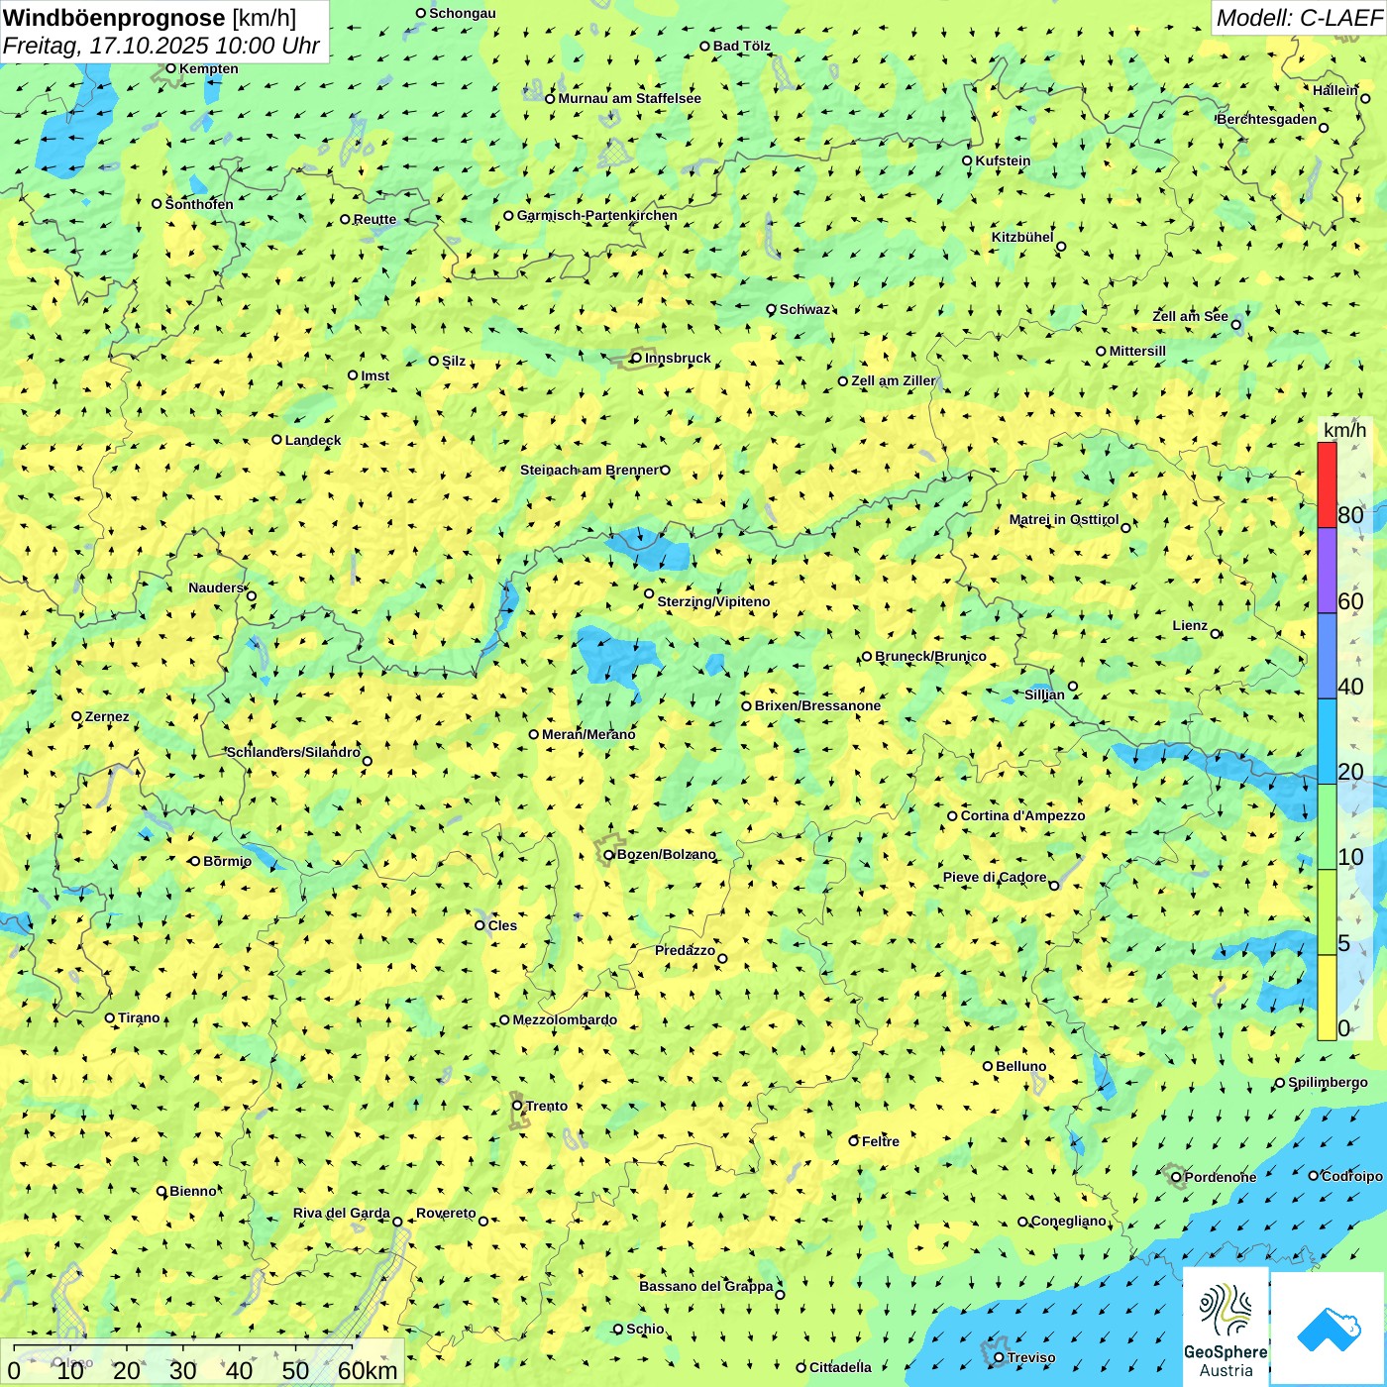Click the Meran/Merano label

click(x=588, y=734)
